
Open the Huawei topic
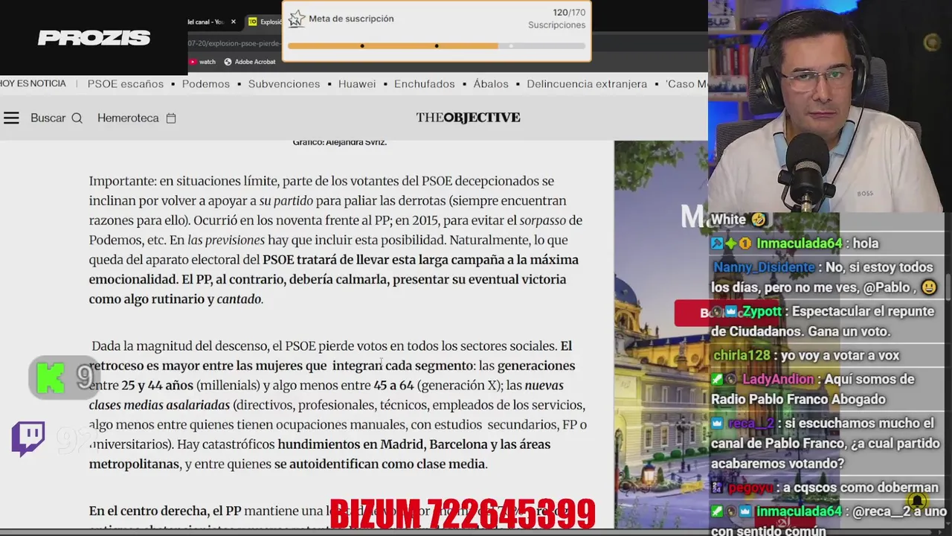(357, 84)
